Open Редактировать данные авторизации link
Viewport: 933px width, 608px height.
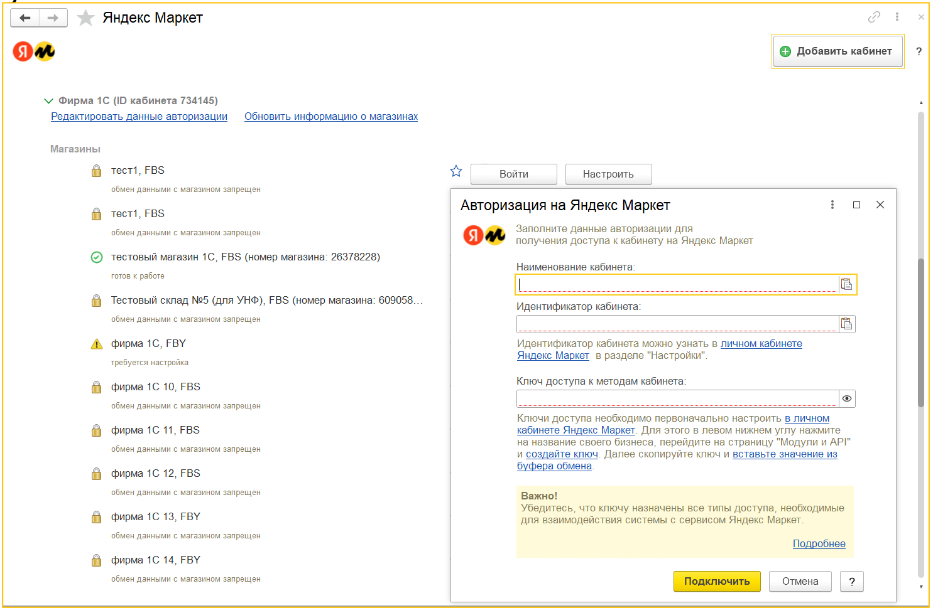(x=139, y=117)
